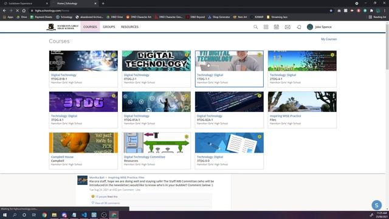This screenshot has height=219, width=389.
Task: Open the DND Beyond bookmark
Action: (x=196, y=17)
